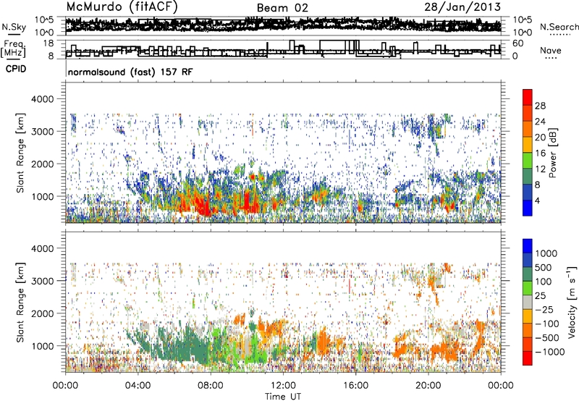Click the 'Time UT' axis label
The image size is (579, 401).
[283, 397]
